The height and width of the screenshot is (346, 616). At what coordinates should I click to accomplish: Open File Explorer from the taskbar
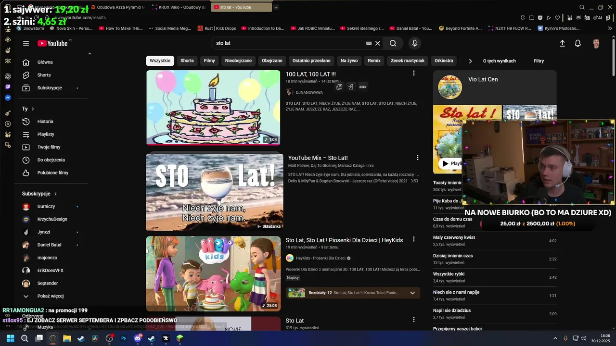pyautogui.click(x=67, y=338)
